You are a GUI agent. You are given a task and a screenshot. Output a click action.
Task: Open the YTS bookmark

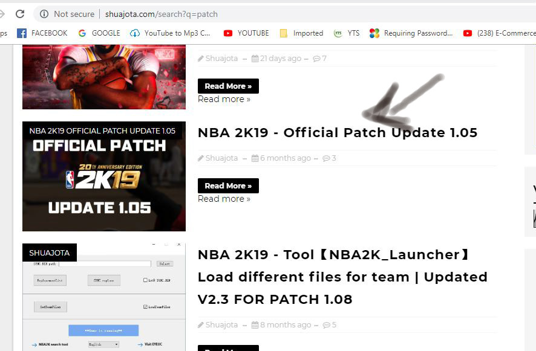pyautogui.click(x=347, y=33)
